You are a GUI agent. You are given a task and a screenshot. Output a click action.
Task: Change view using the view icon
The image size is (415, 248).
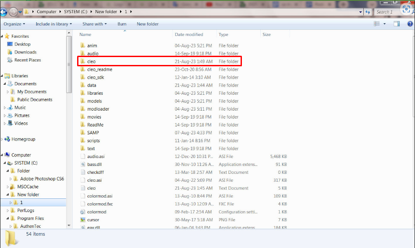coord(376,24)
